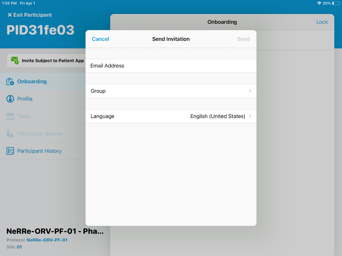
Task: Focus the Email Address field
Action: tap(171, 66)
